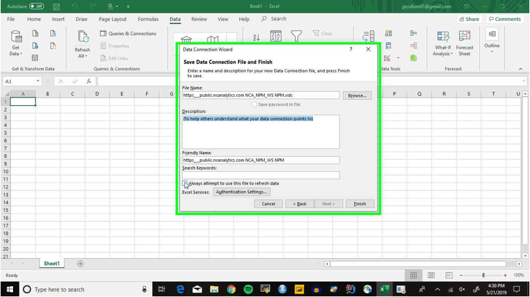The image size is (530, 297).
Task: Click the Data Validation icon
Action: click(x=388, y=58)
